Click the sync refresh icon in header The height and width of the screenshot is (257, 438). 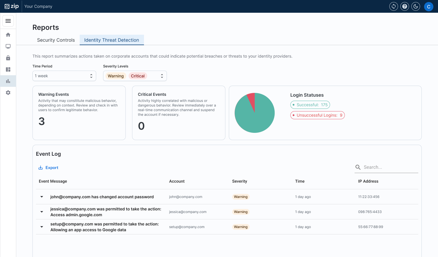click(x=394, y=6)
